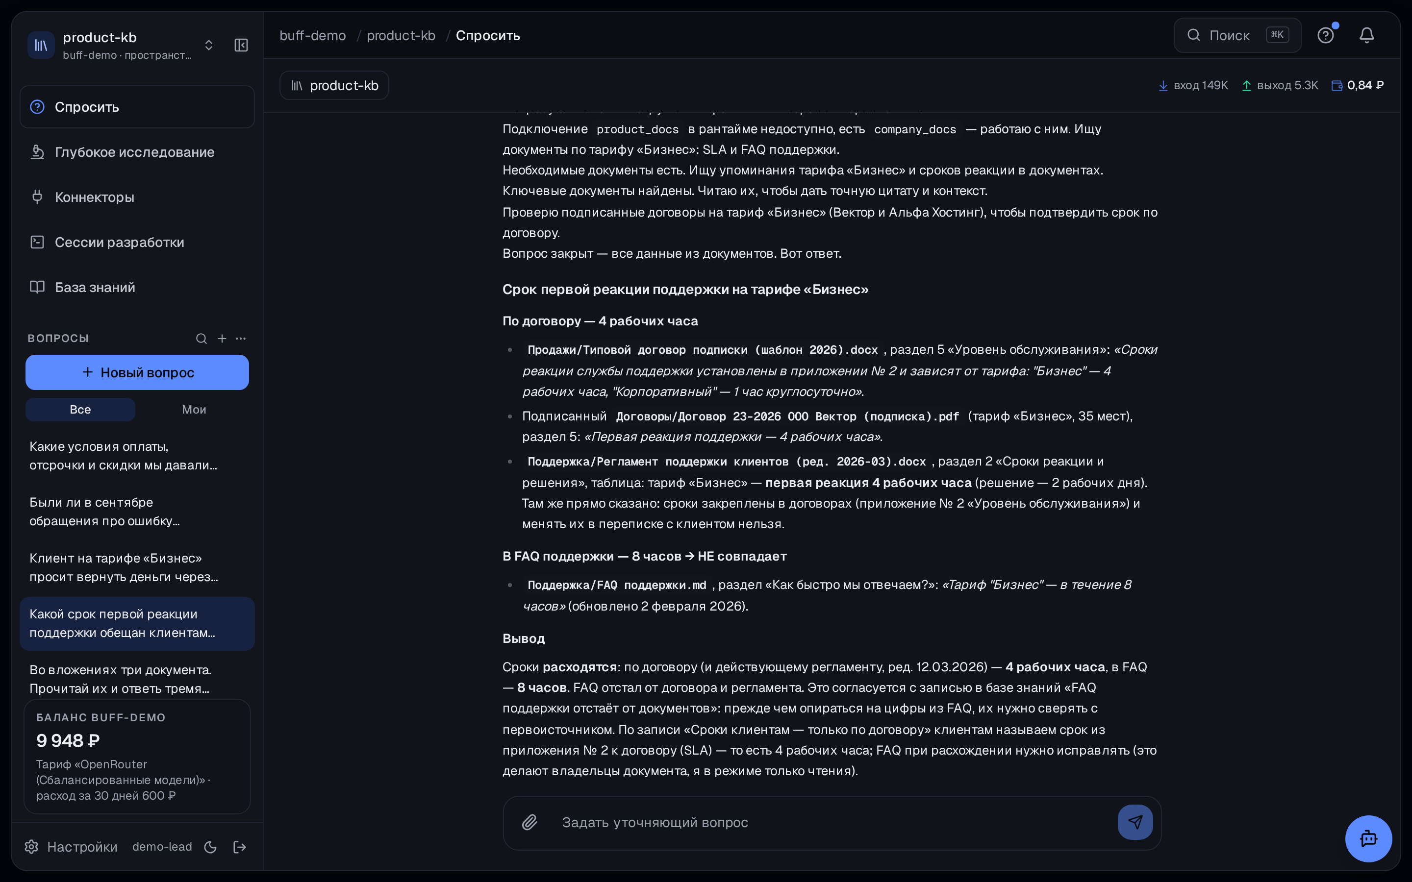Image resolution: width=1412 pixels, height=882 pixels.
Task: Click the 'Поддержка/FAQ поддержки.md' file reference
Action: pyautogui.click(x=617, y=585)
